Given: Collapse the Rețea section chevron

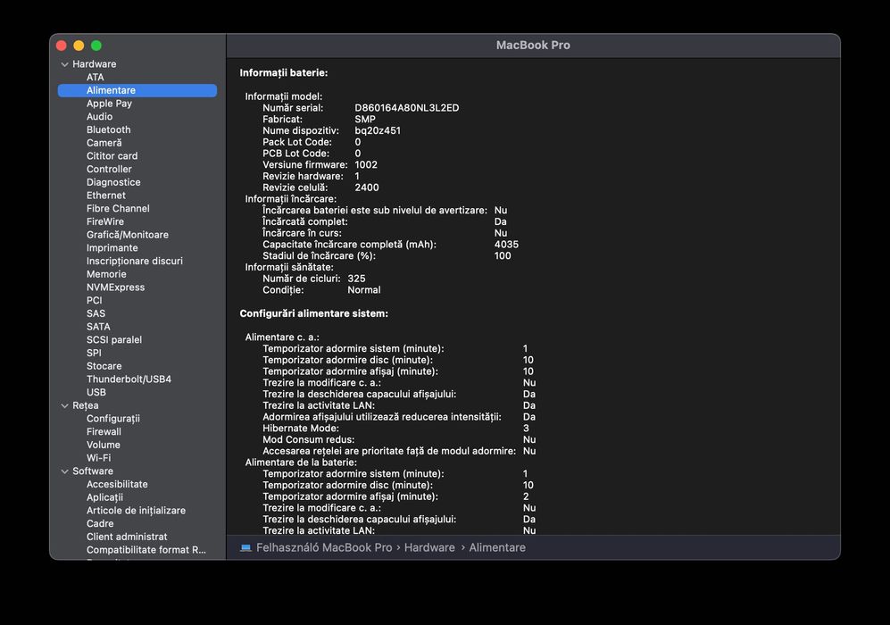Looking at the screenshot, I should 64,406.
